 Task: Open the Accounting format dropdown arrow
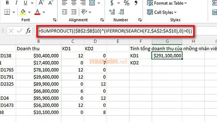pyautogui.click(x=119, y=3)
